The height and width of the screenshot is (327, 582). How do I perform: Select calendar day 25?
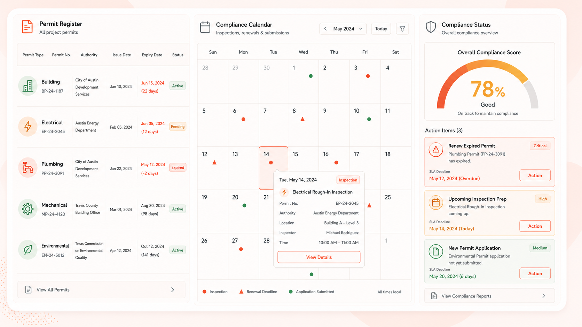pyautogui.click(x=396, y=211)
